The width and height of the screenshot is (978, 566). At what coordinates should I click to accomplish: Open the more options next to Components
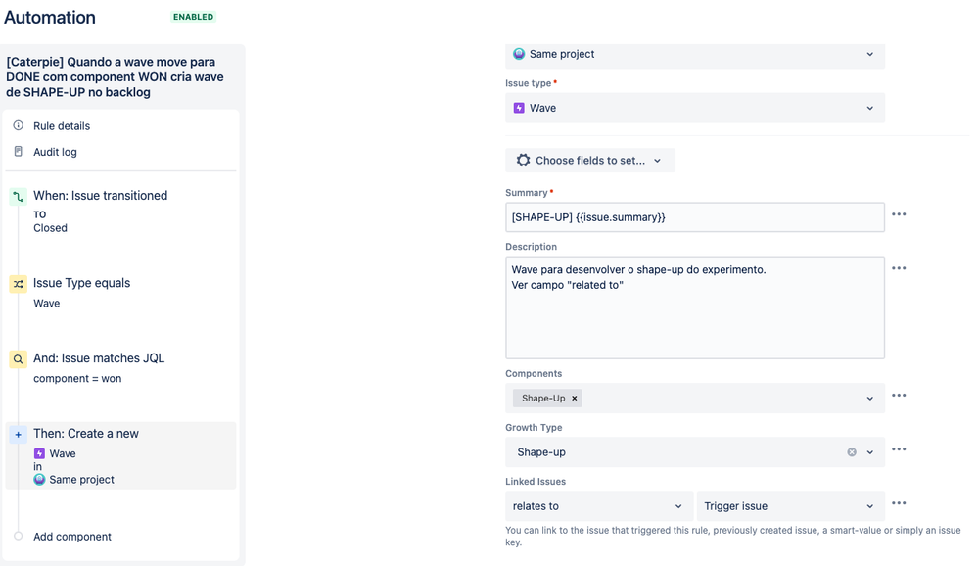(x=899, y=395)
